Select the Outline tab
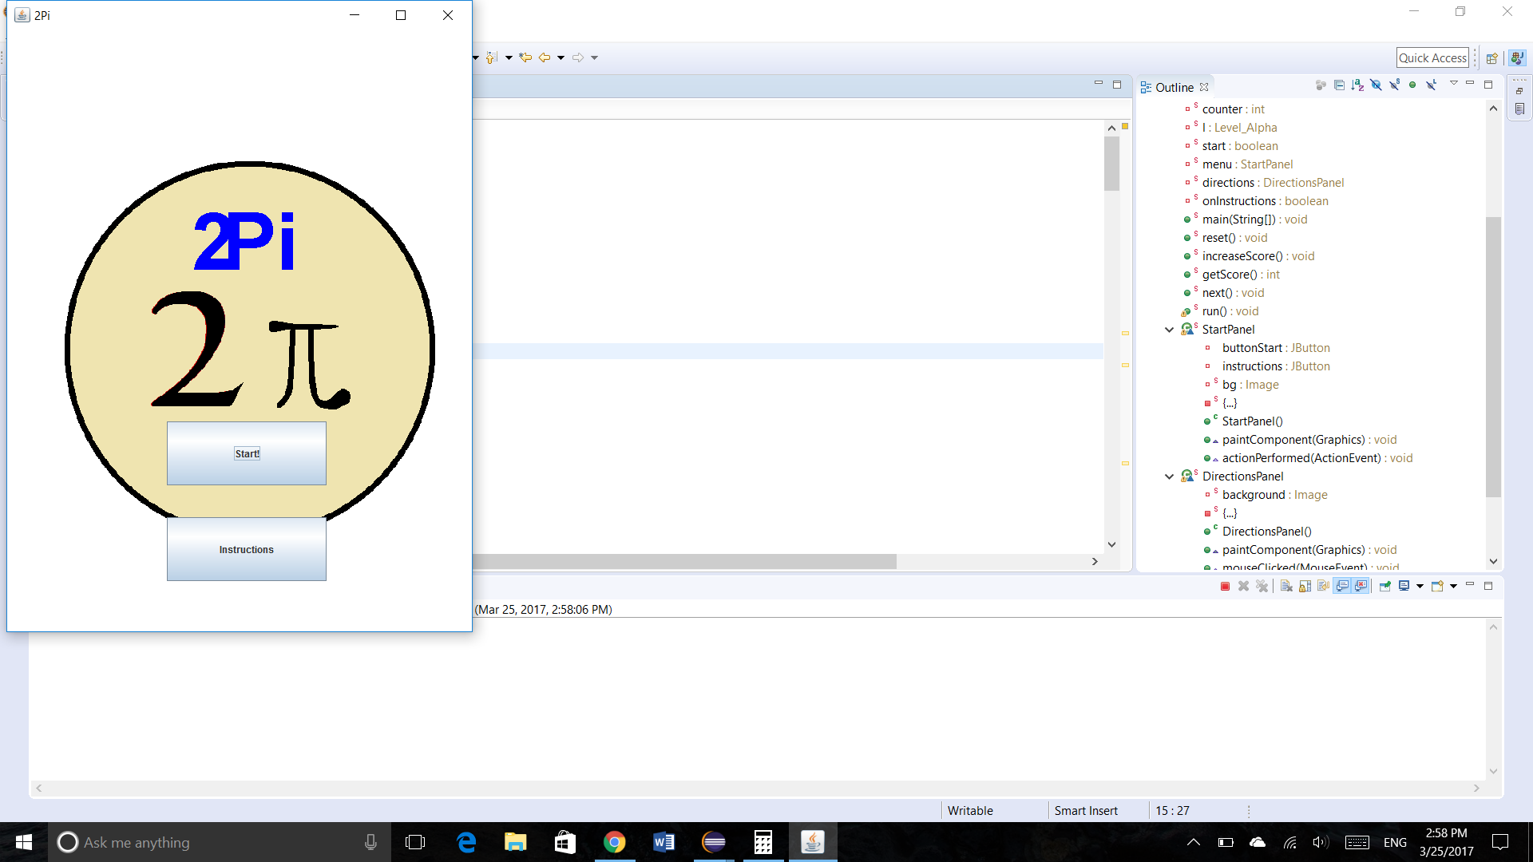The width and height of the screenshot is (1533, 862). tap(1174, 87)
